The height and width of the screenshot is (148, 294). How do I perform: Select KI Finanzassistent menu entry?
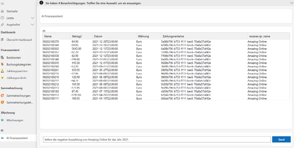tap(17, 138)
